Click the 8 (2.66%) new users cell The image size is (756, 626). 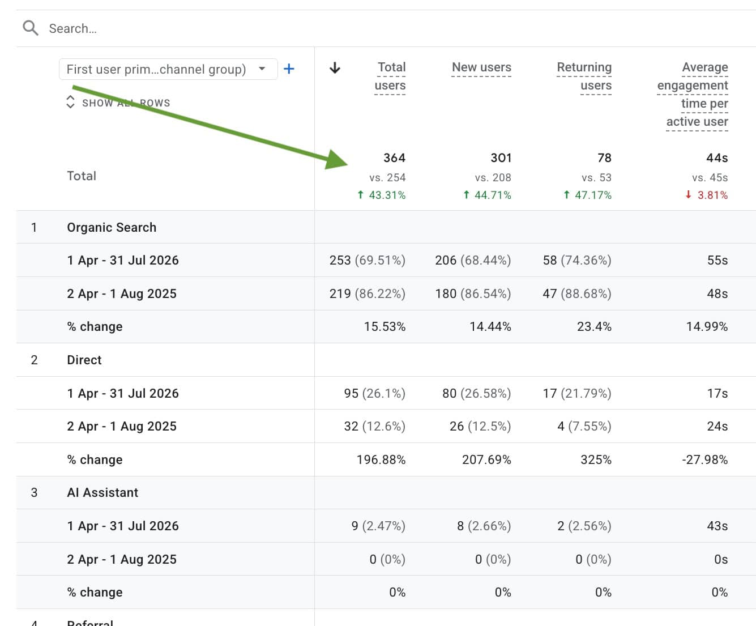(484, 526)
